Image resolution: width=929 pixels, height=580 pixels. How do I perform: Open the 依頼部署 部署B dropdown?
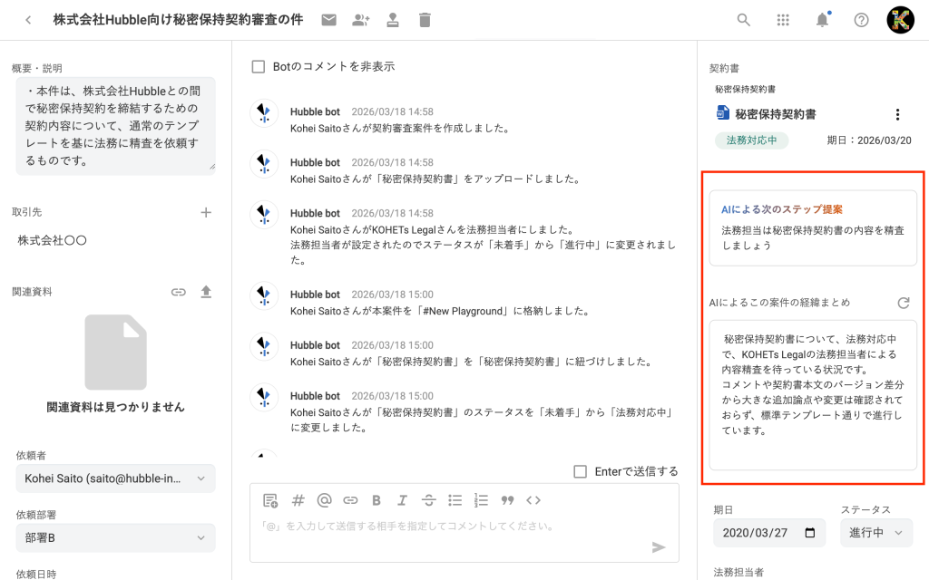pos(115,538)
